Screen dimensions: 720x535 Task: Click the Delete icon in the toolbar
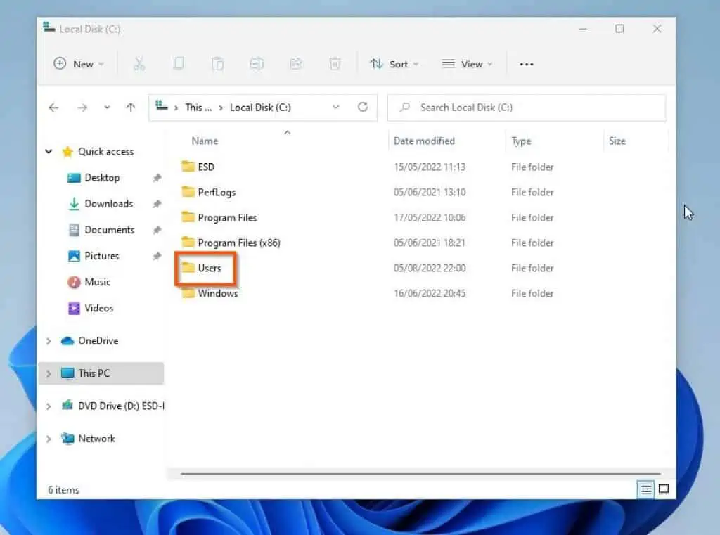coord(335,64)
